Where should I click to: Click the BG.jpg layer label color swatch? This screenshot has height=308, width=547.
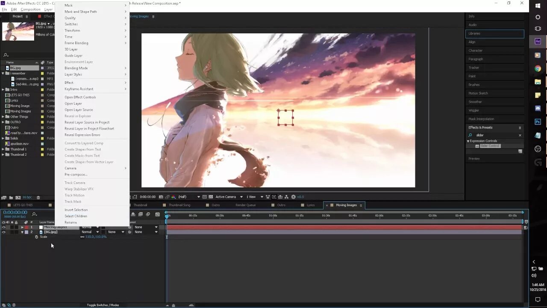(x=26, y=232)
